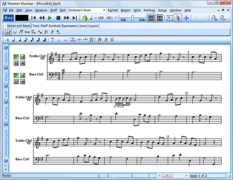Select the Notes and Rests tab
The height and width of the screenshot is (180, 233).
(19, 26)
